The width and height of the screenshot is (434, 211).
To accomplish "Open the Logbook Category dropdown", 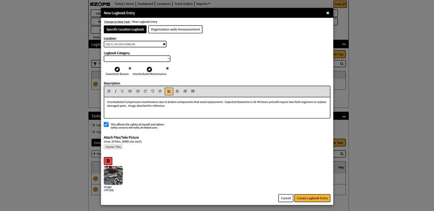I will coord(137,59).
